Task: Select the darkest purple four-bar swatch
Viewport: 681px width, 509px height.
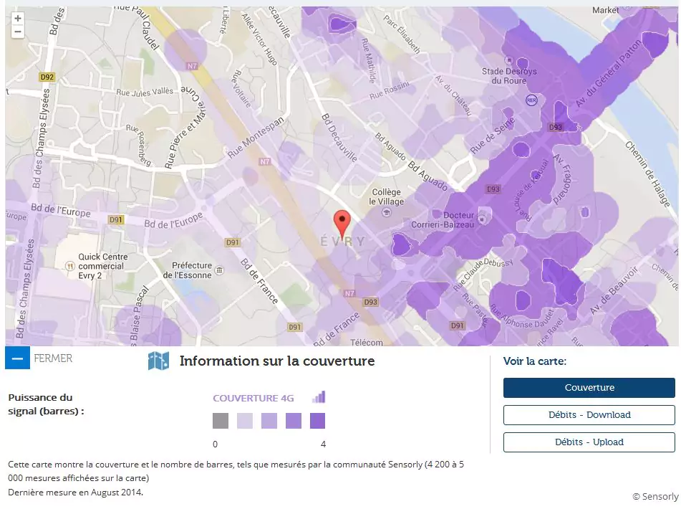Action: pos(317,421)
